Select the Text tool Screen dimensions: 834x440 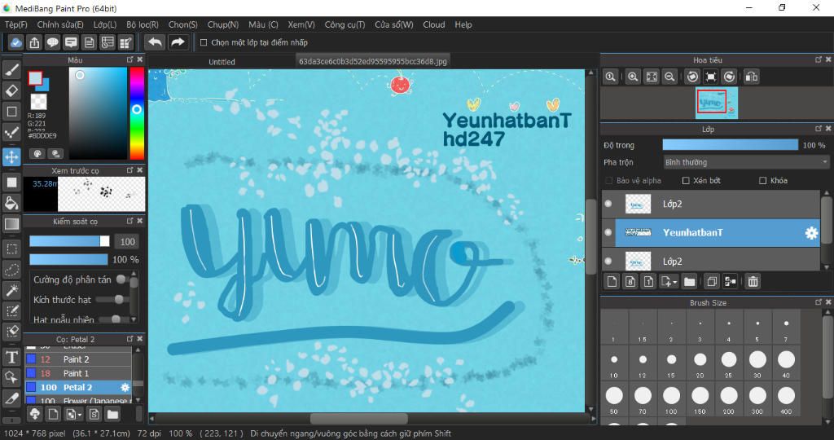point(11,357)
